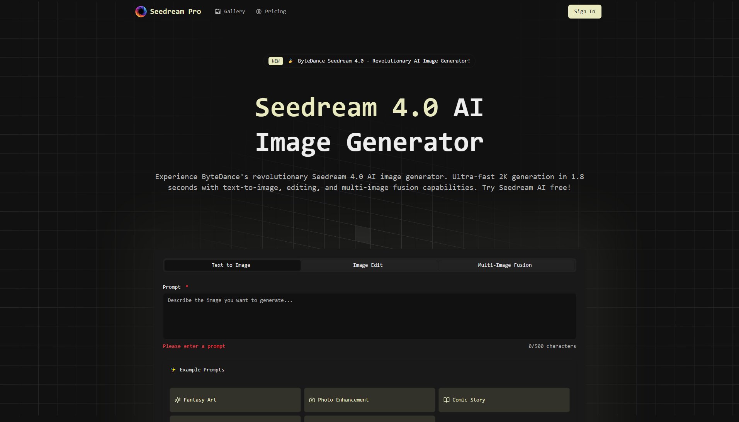Click the party popper icon in announcement banner

pyautogui.click(x=291, y=61)
